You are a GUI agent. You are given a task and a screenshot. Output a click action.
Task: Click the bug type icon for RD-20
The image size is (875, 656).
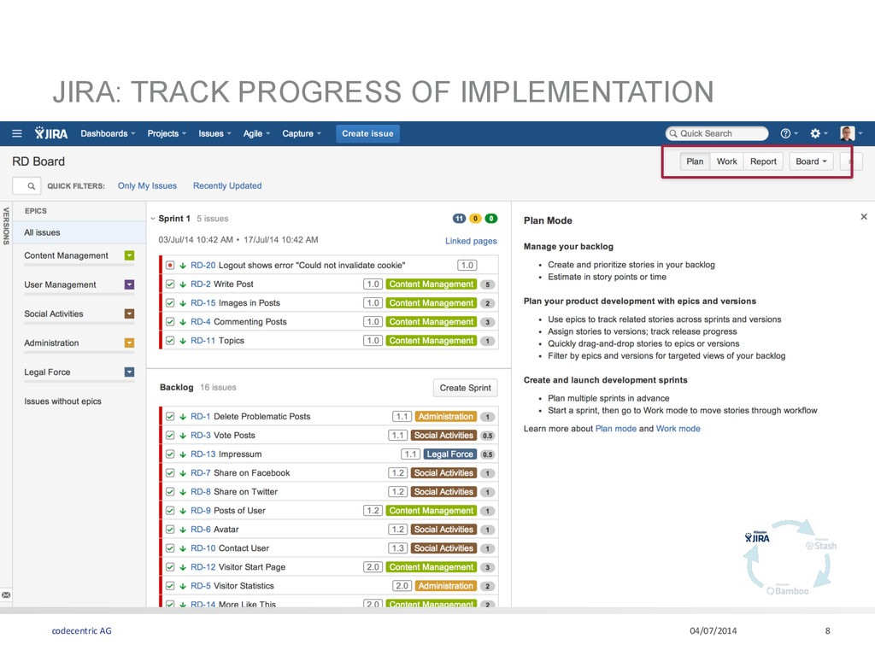tap(170, 266)
